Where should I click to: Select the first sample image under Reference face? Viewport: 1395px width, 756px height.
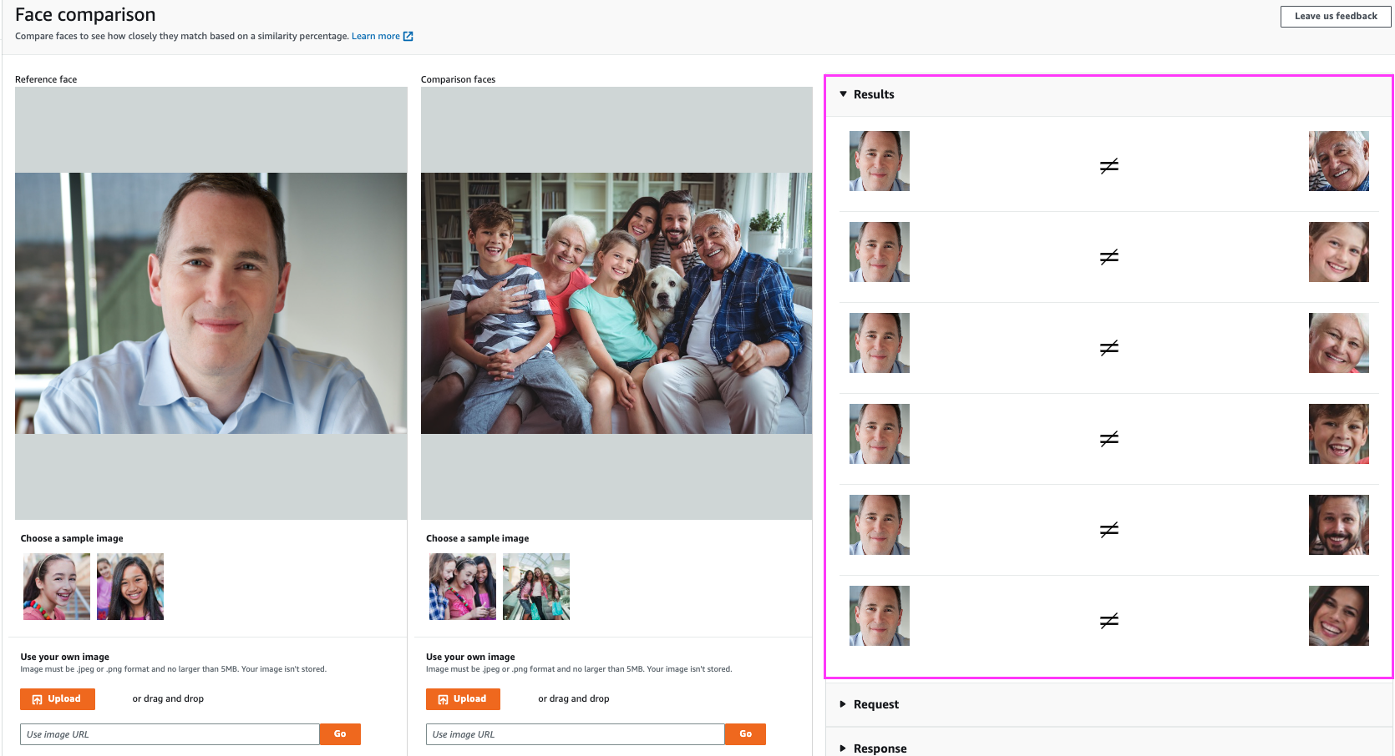[56, 586]
